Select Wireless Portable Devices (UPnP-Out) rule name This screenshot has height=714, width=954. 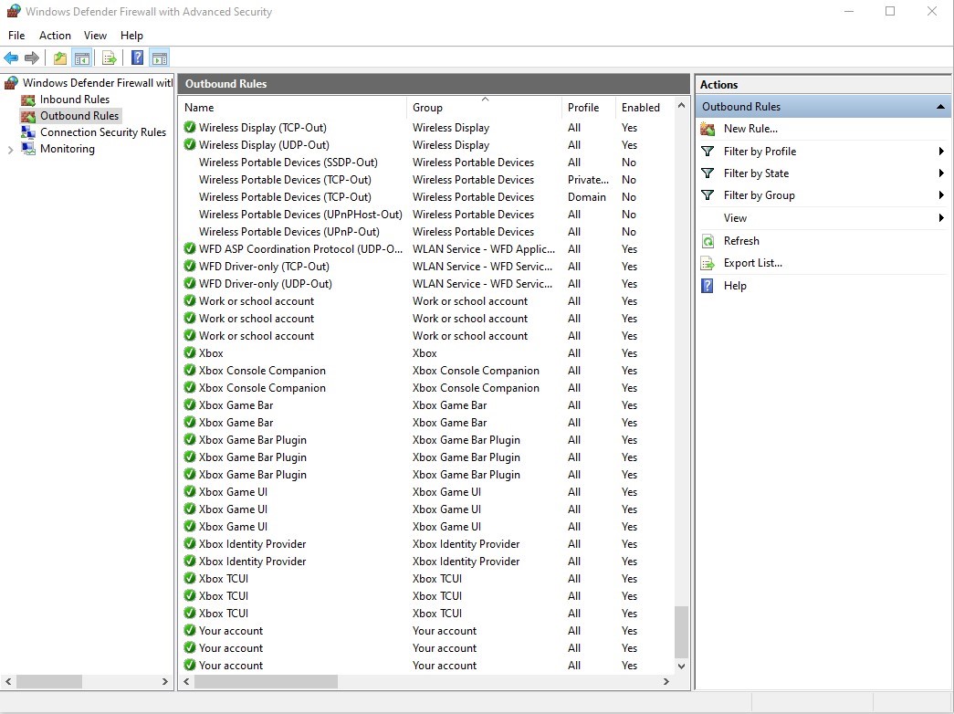pyautogui.click(x=289, y=232)
